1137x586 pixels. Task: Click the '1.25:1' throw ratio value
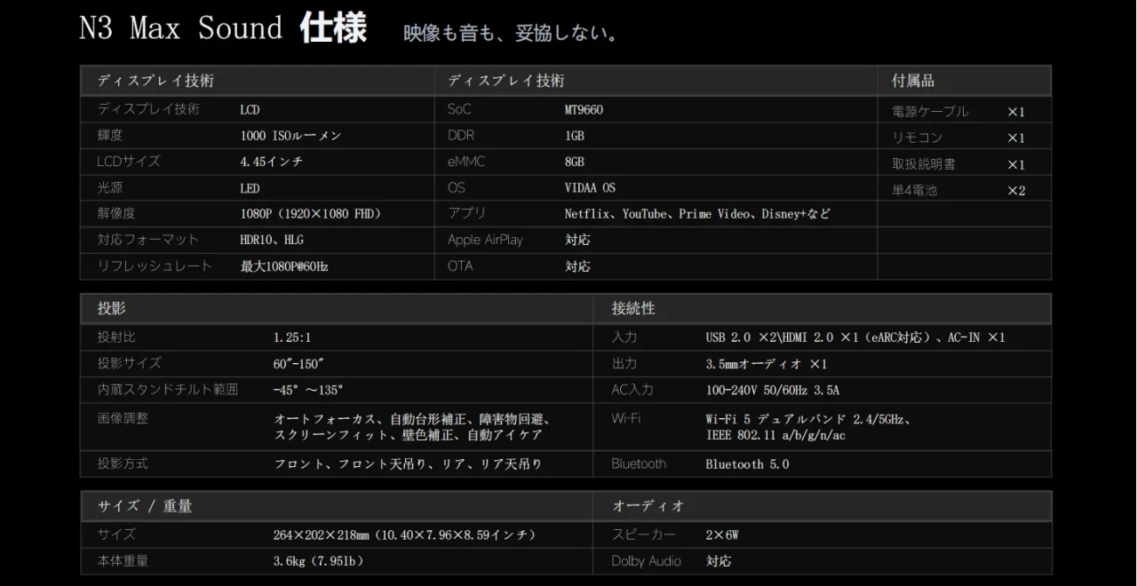point(292,337)
